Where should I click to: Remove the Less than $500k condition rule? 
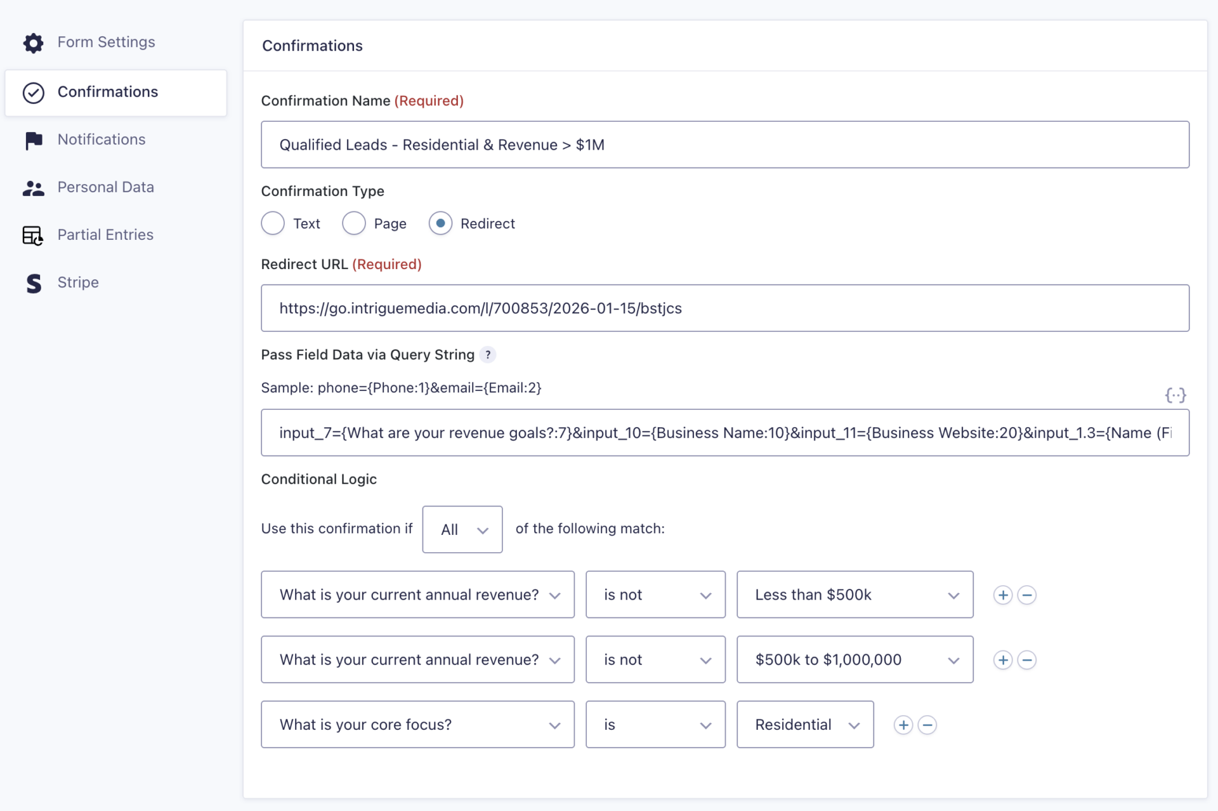pyautogui.click(x=1026, y=595)
